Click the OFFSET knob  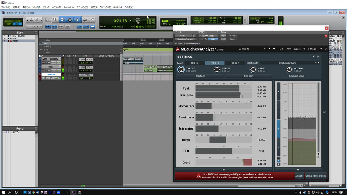coord(217,70)
